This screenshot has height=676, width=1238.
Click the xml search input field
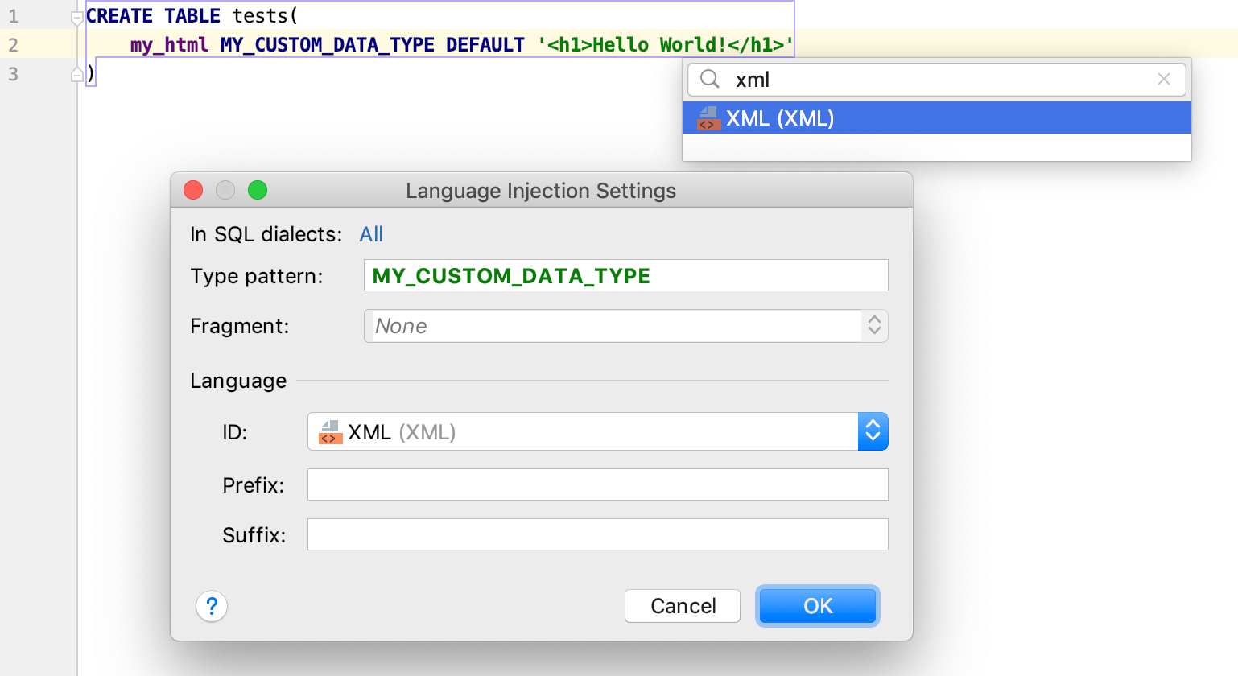936,80
